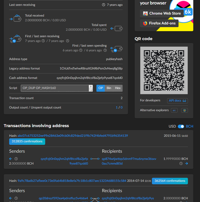The width and height of the screenshot is (200, 202).
Task: Open transaction hash starting 9a9c78ad
Action: [72, 181]
